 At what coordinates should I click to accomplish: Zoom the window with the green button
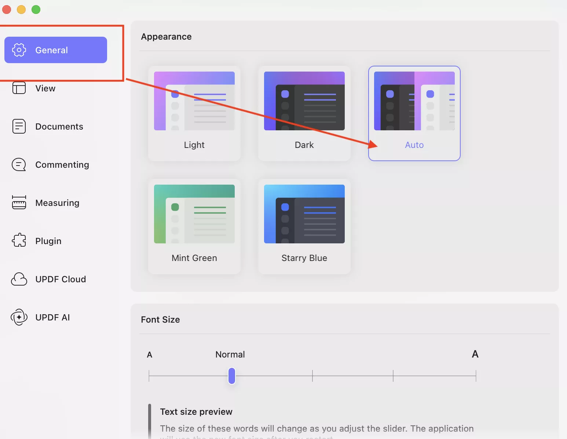pyautogui.click(x=36, y=10)
